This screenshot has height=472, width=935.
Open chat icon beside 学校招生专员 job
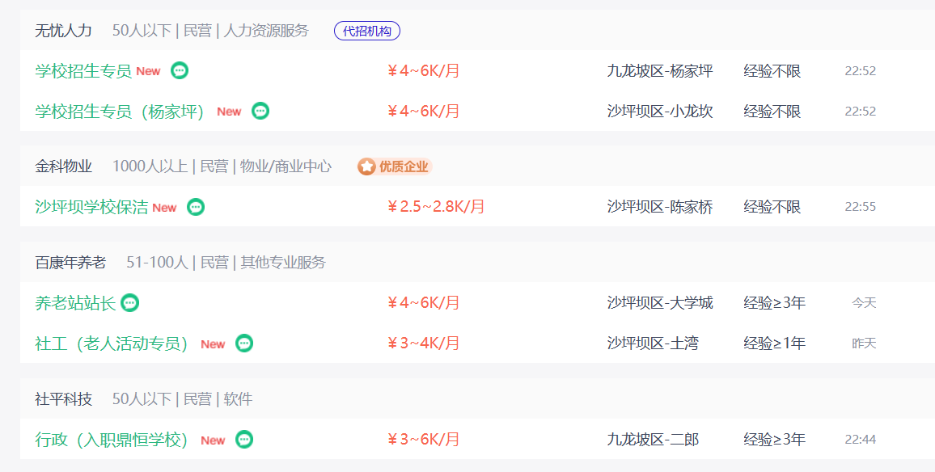(180, 70)
